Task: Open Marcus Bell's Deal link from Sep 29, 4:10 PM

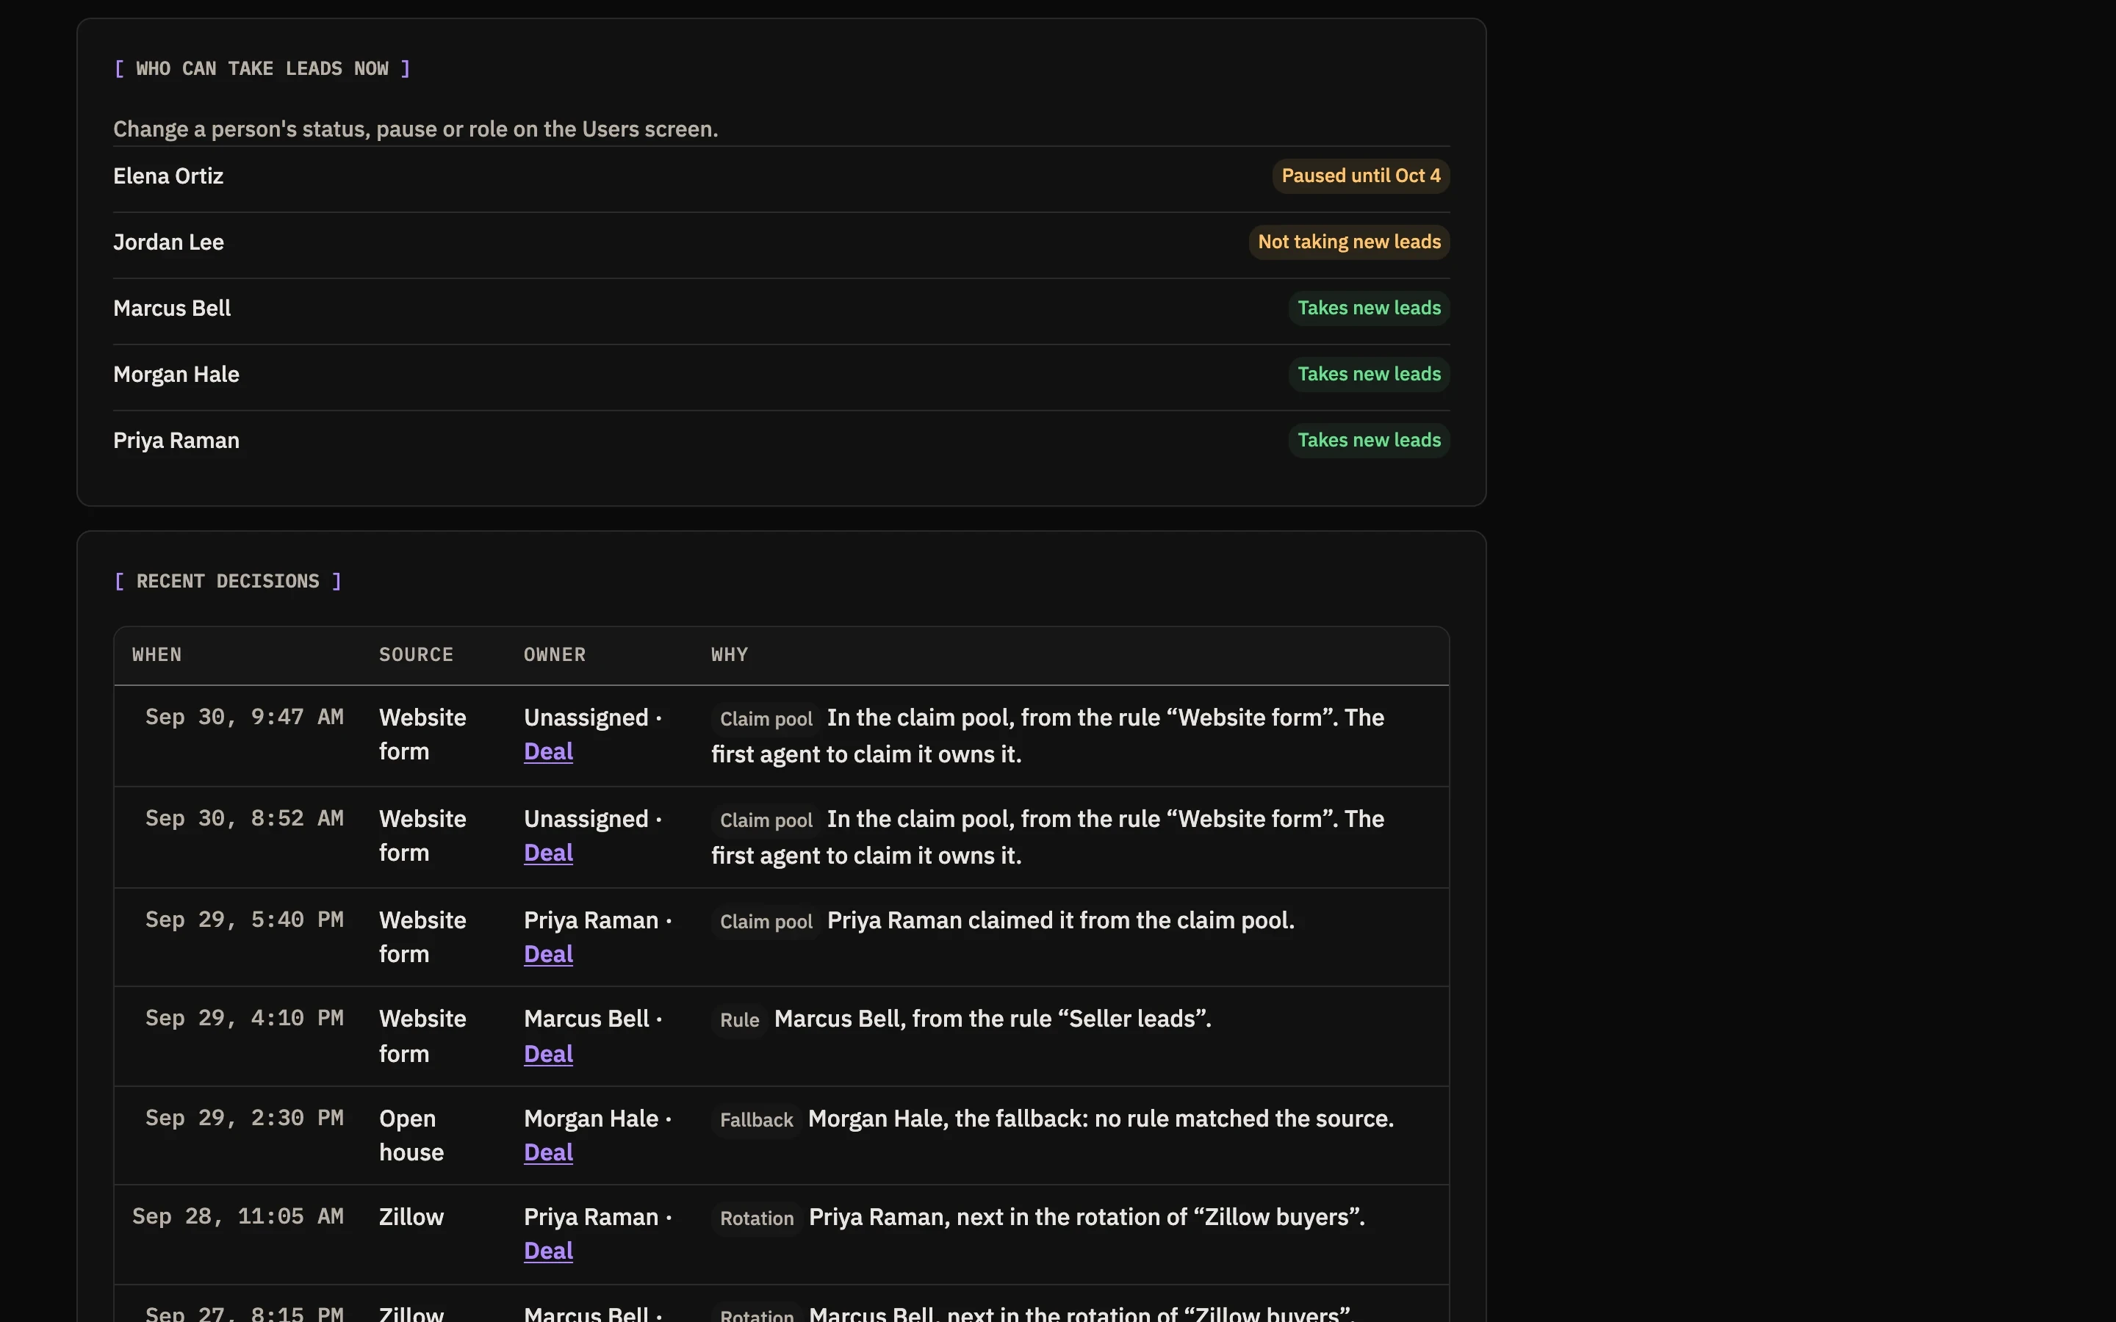Action: [548, 1055]
